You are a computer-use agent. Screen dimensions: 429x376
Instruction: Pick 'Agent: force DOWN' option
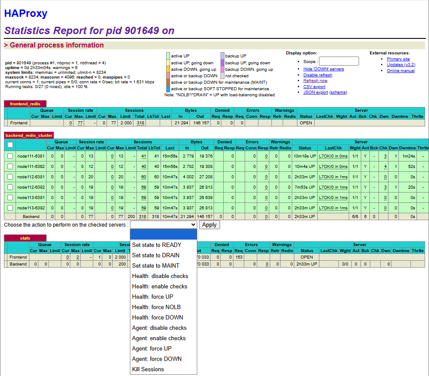(164, 359)
